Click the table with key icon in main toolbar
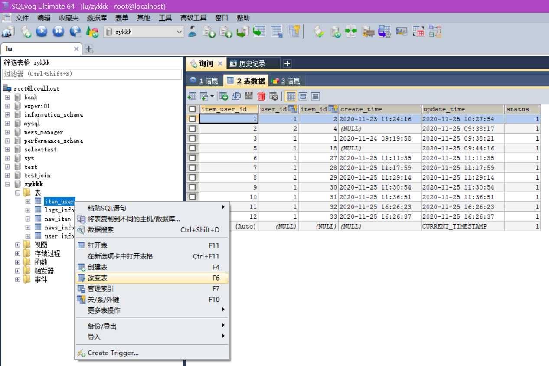Image resolution: width=549 pixels, height=366 pixels. click(x=294, y=31)
